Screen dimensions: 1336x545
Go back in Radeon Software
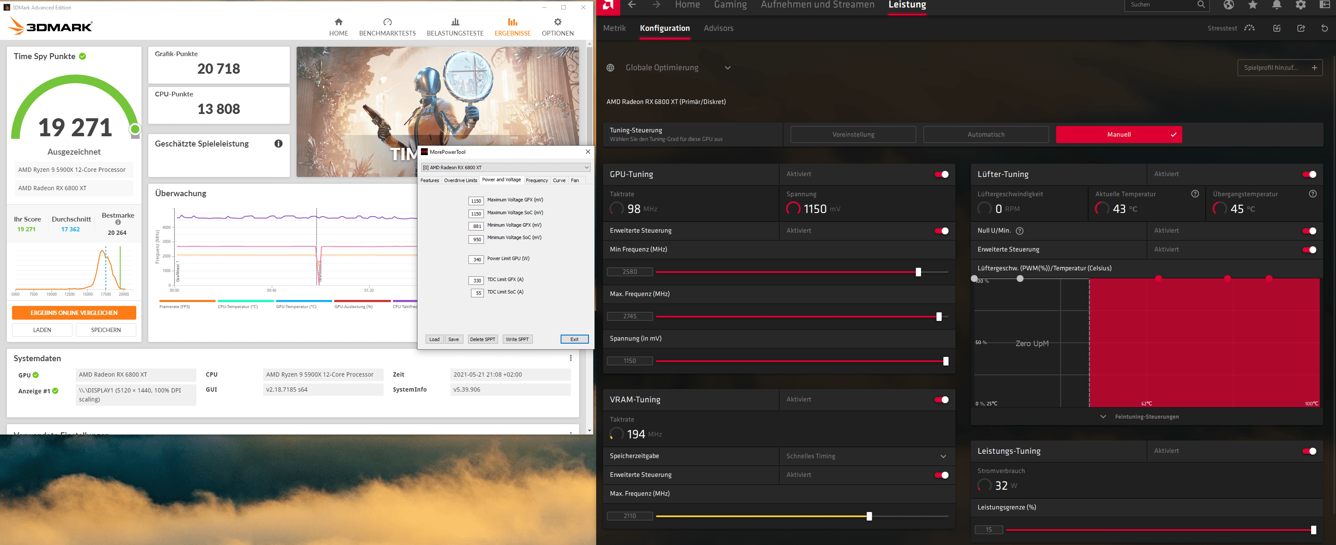pos(632,5)
